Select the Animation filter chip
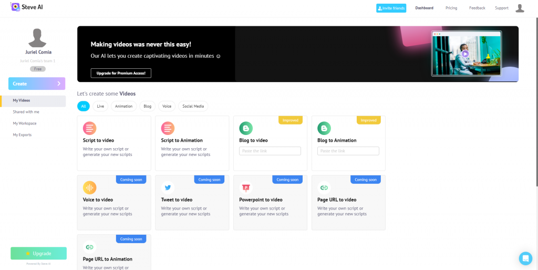This screenshot has height=270, width=538. tap(124, 106)
